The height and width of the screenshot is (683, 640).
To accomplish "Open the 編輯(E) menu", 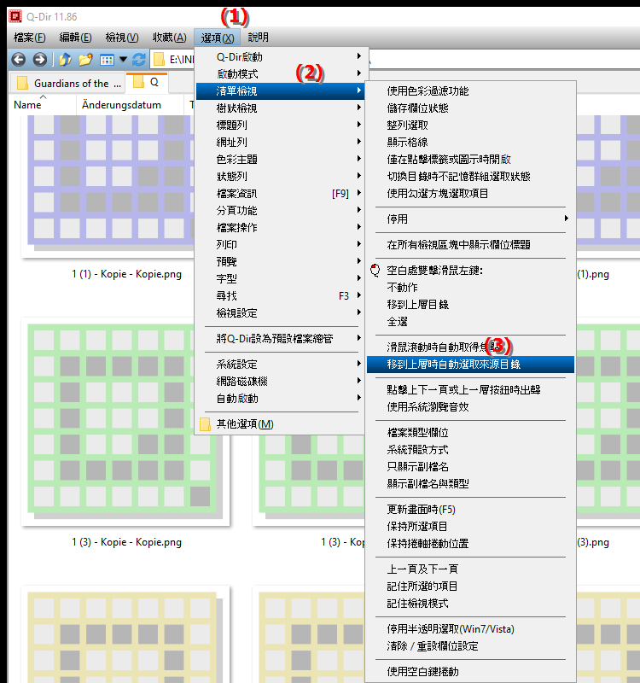I will coord(75,38).
